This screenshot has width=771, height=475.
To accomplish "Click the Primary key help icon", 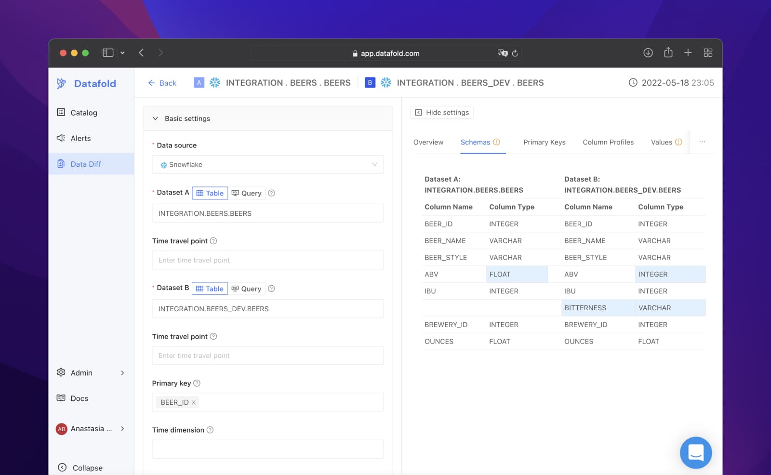I will click(197, 383).
